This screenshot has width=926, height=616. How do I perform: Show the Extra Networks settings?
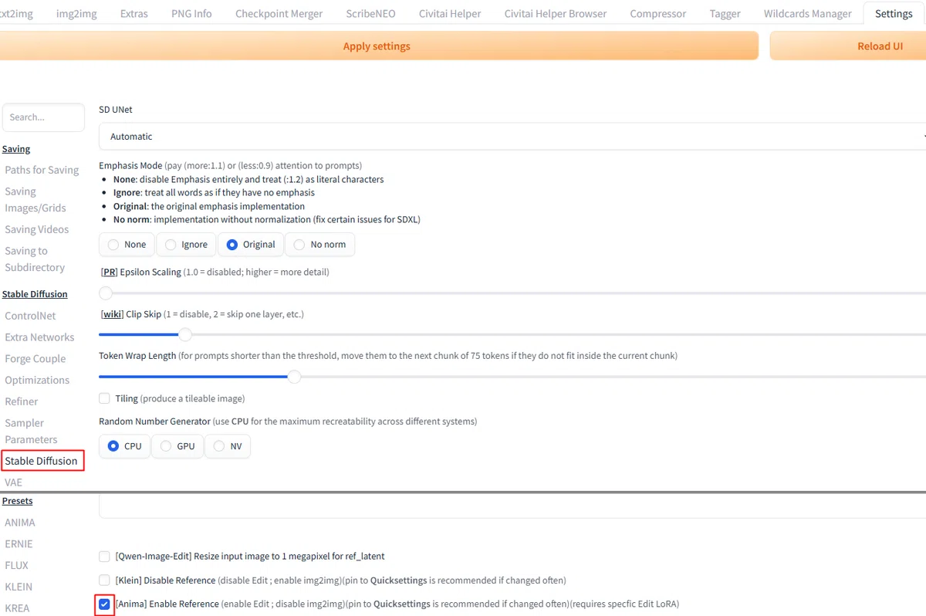click(x=39, y=337)
